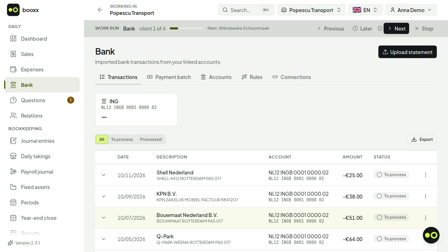Screen dimensions: 448x252
Task: Filter transactions by All
Action: [102, 139]
